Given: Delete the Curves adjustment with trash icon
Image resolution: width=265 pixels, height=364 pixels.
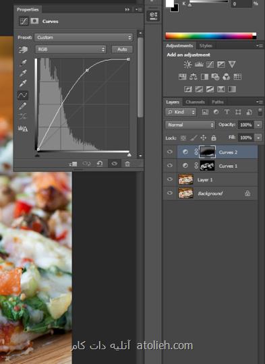Looking at the screenshot, I should pos(127,164).
